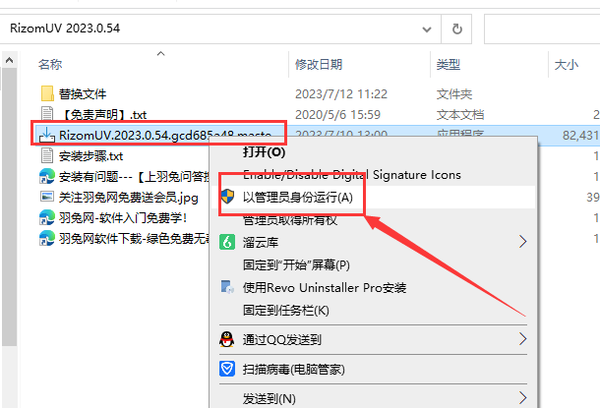Expand the 溜云库 submenu arrow

(x=522, y=242)
